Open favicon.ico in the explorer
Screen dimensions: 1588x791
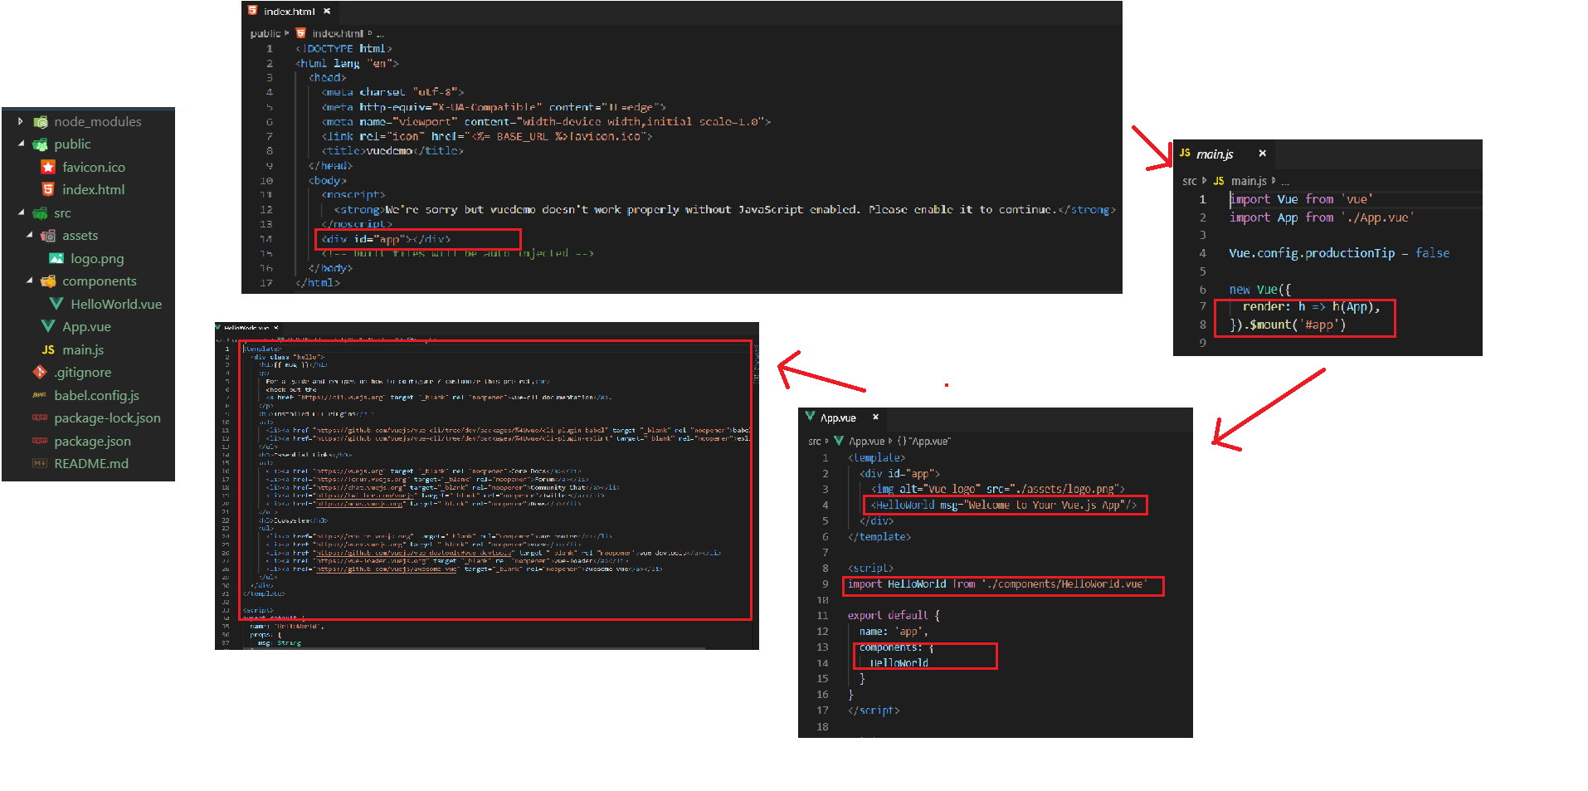94,167
